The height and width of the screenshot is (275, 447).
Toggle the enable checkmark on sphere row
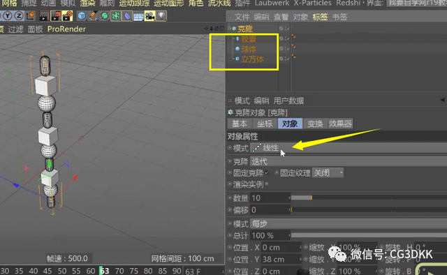coord(288,49)
